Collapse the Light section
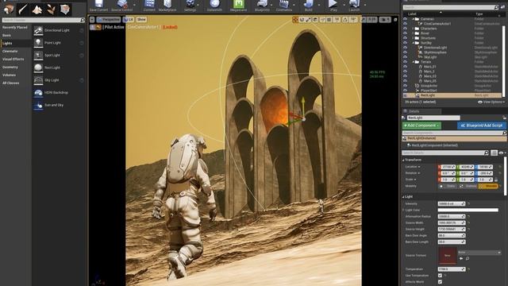Screen dimensions: 508x286 (x=404, y=197)
